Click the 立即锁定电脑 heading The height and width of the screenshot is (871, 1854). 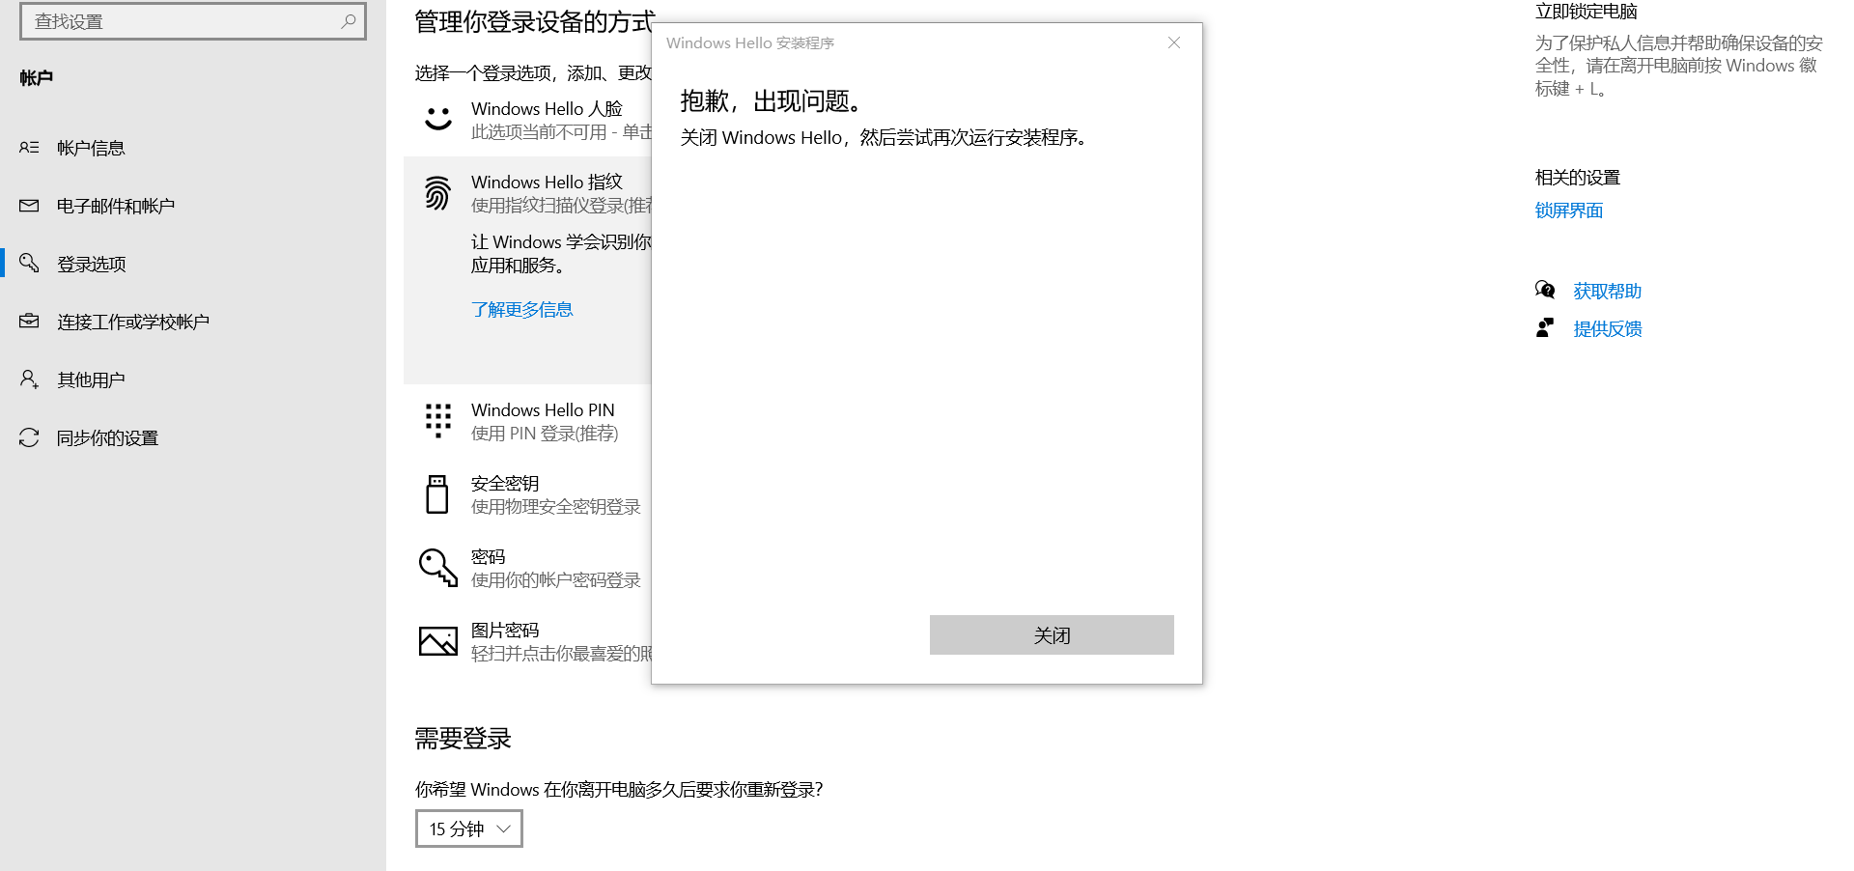point(1586,12)
